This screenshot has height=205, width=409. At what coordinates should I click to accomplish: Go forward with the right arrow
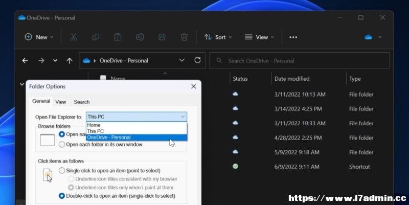click(41, 60)
